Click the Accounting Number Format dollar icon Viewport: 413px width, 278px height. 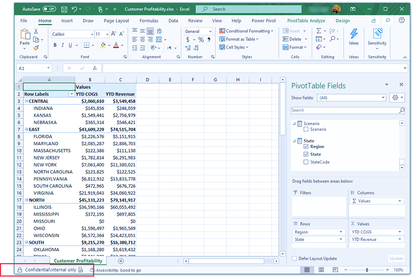click(x=188, y=40)
